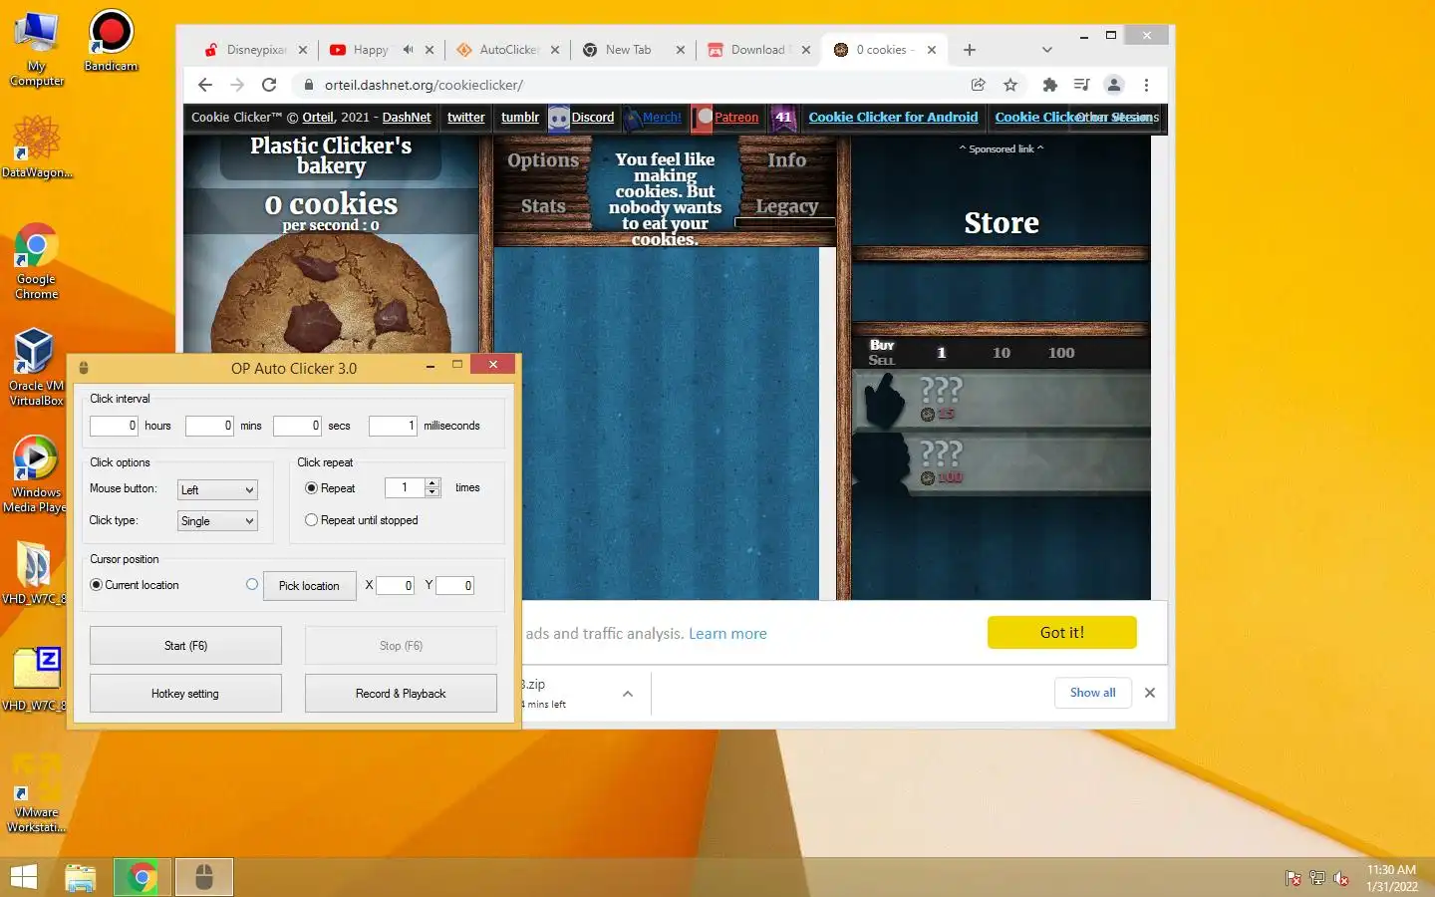Open the Click type dropdown
Viewport: 1435px width, 897px height.
[x=217, y=521]
